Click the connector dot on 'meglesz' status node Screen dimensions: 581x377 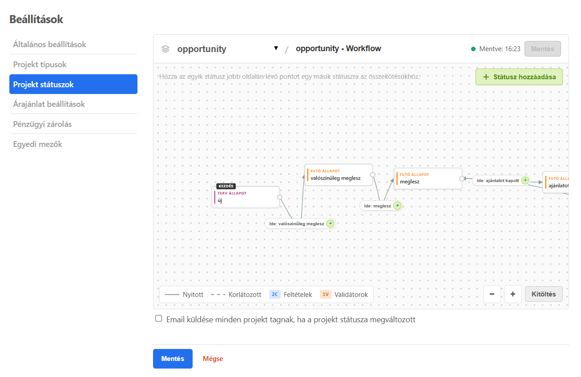pos(462,178)
